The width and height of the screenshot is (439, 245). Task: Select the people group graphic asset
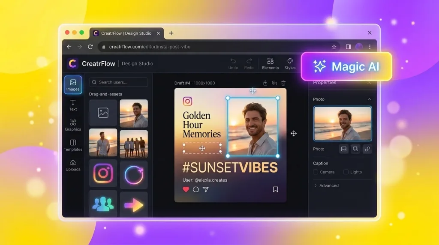click(103, 203)
